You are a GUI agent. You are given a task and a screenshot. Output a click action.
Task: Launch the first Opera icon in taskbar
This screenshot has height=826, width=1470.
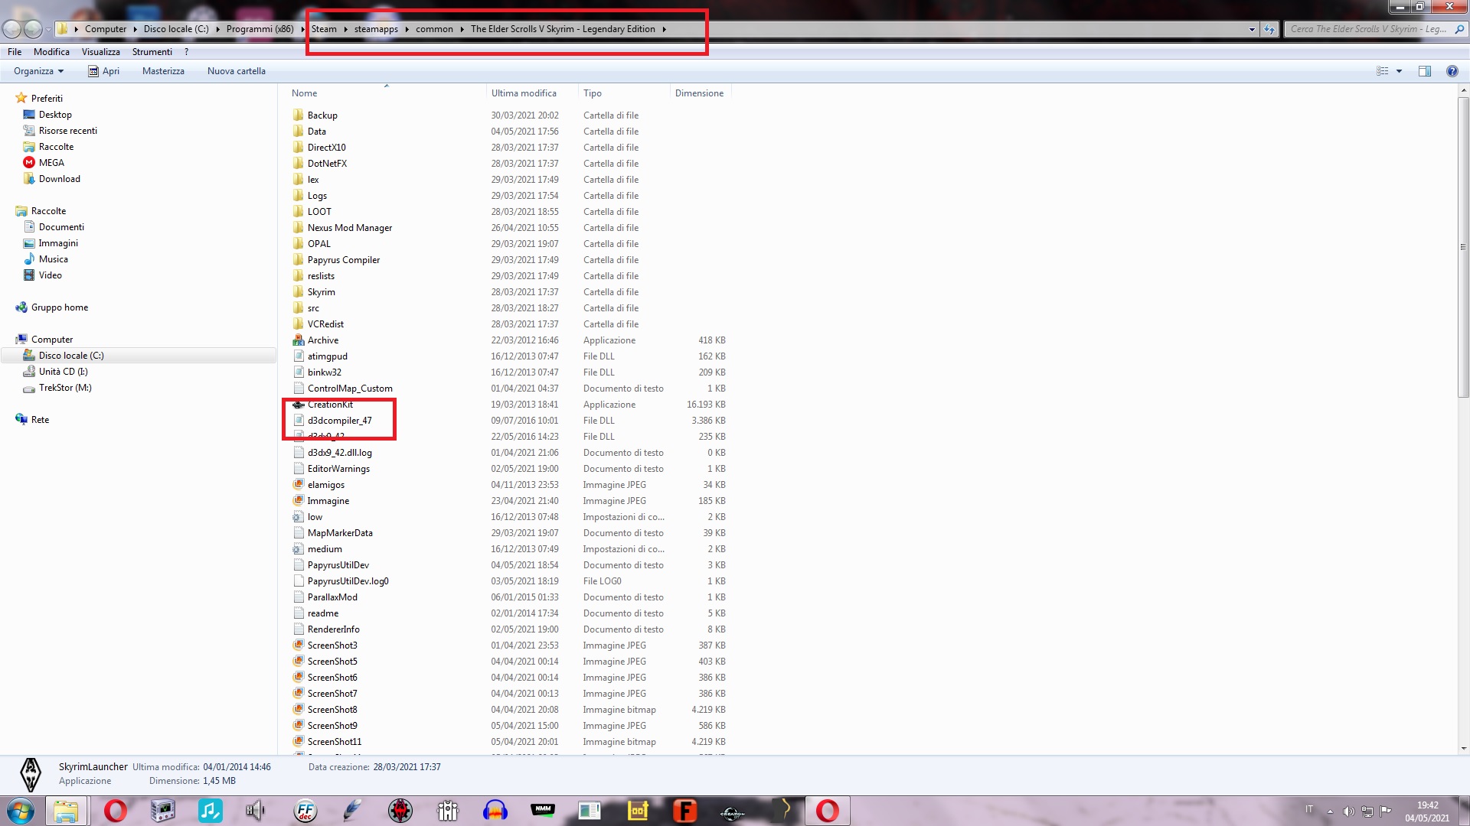115,811
